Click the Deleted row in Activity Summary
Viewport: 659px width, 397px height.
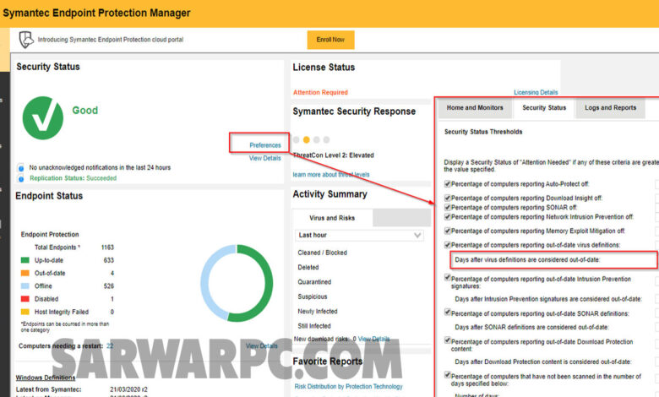pyautogui.click(x=308, y=268)
